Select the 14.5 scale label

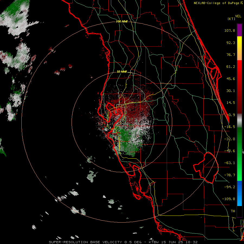click(x=231, y=103)
